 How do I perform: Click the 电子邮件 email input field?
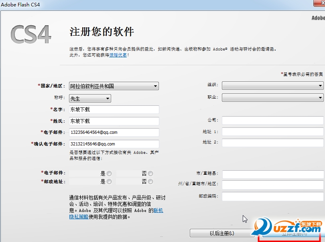(x=114, y=132)
